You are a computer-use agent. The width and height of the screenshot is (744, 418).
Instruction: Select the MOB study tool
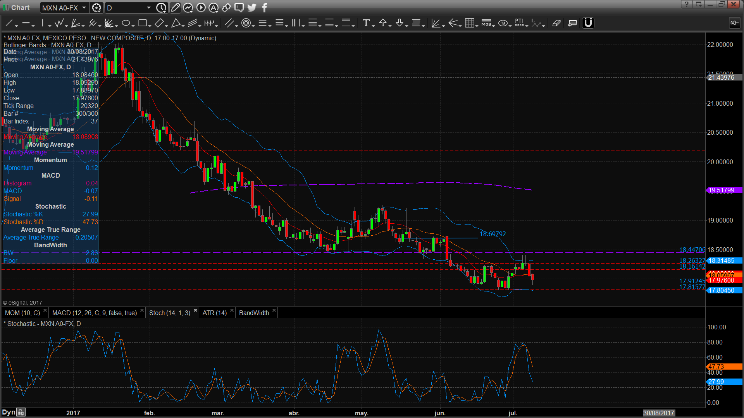(x=486, y=23)
